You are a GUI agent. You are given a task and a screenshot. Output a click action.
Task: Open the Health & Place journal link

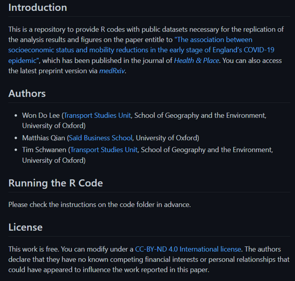coord(196,61)
